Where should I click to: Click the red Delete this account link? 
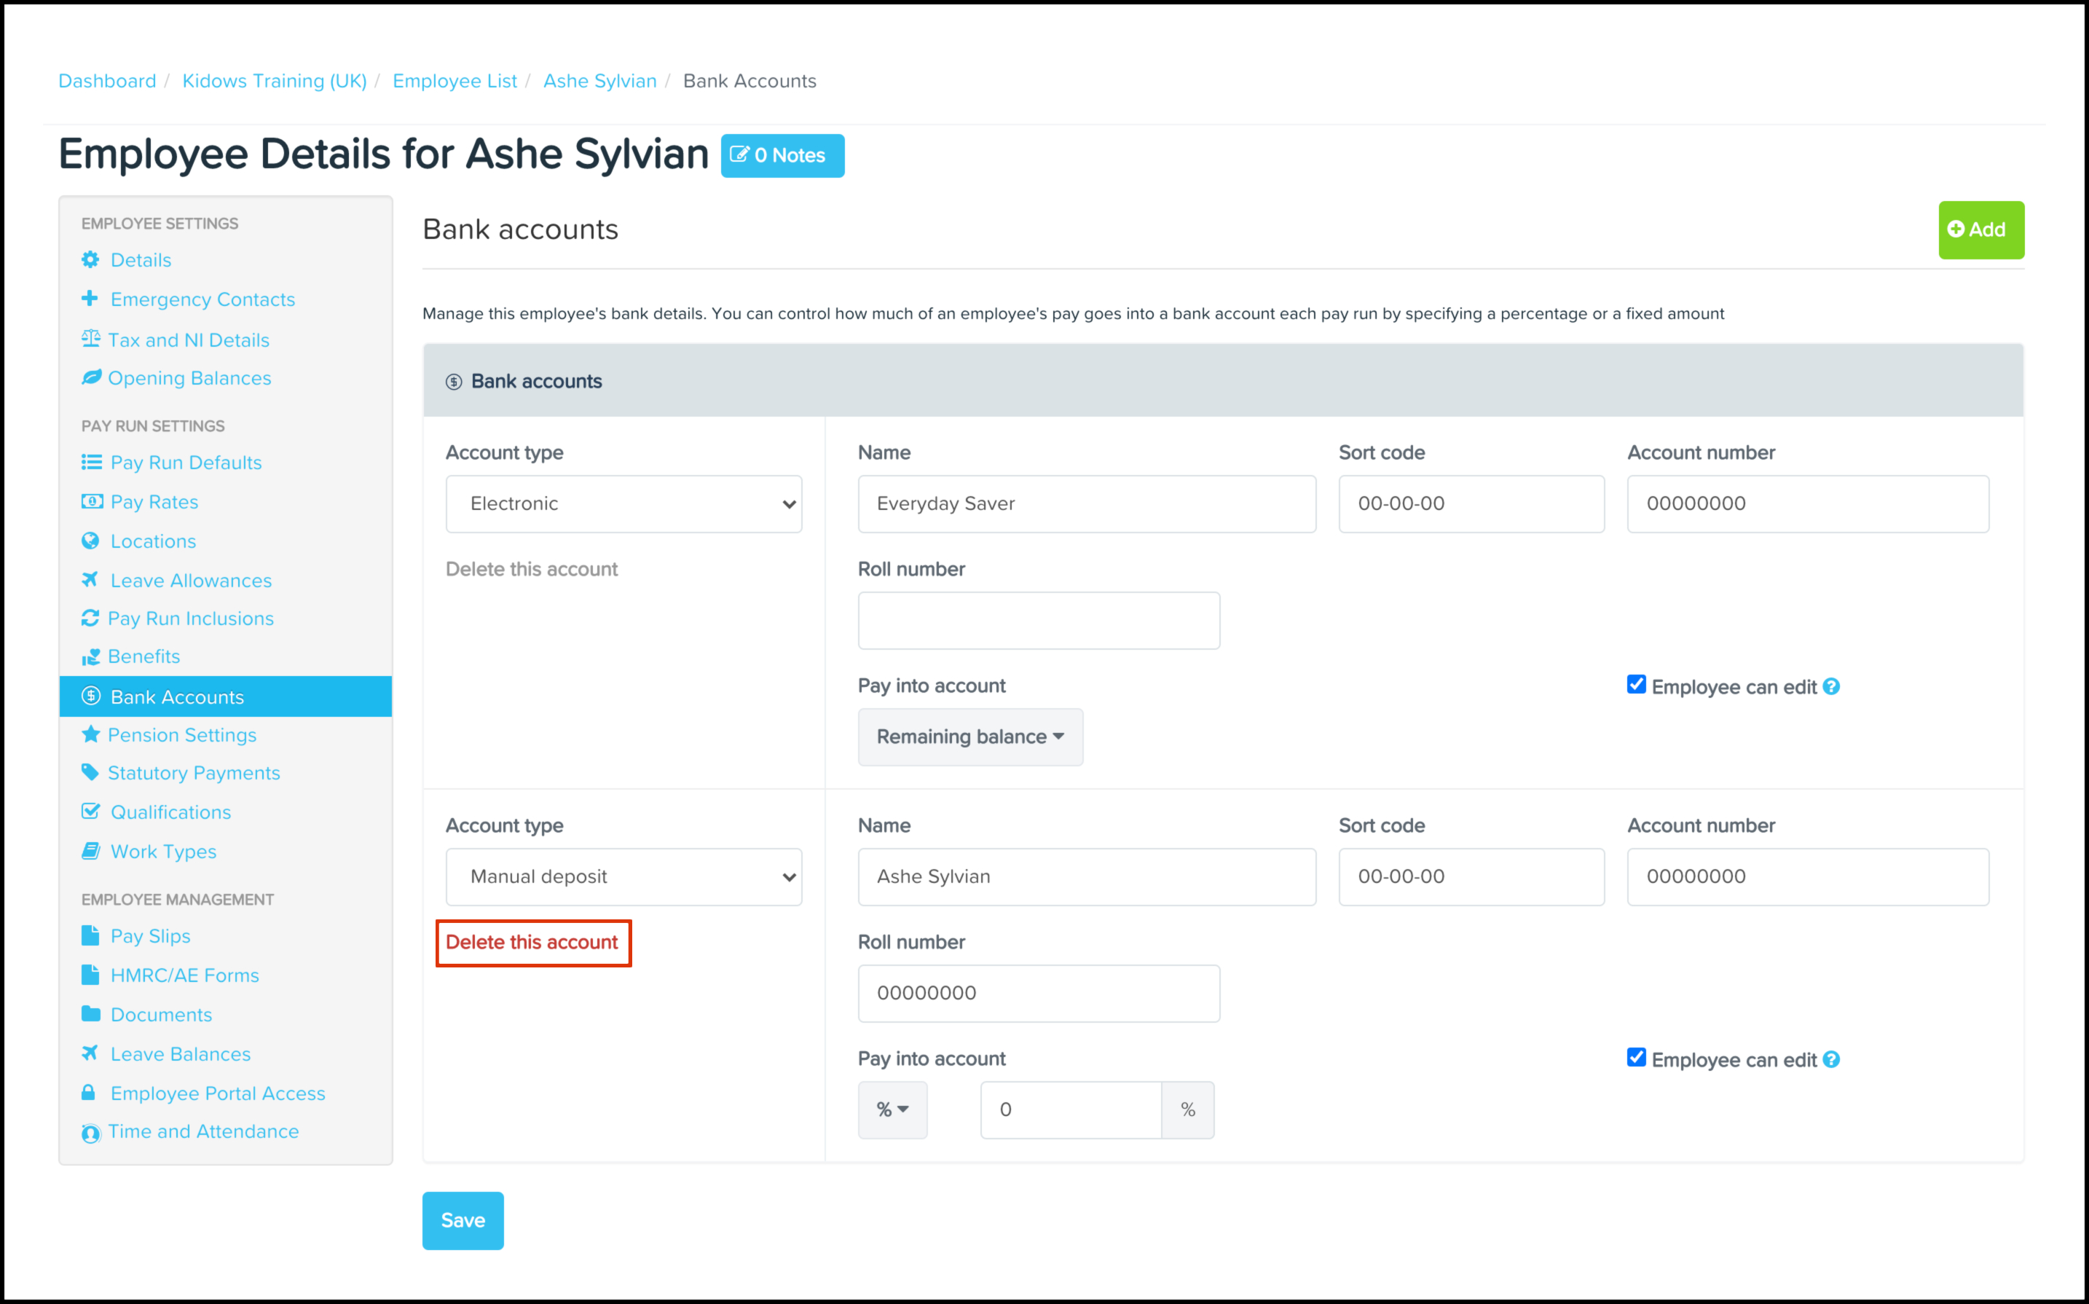click(532, 943)
